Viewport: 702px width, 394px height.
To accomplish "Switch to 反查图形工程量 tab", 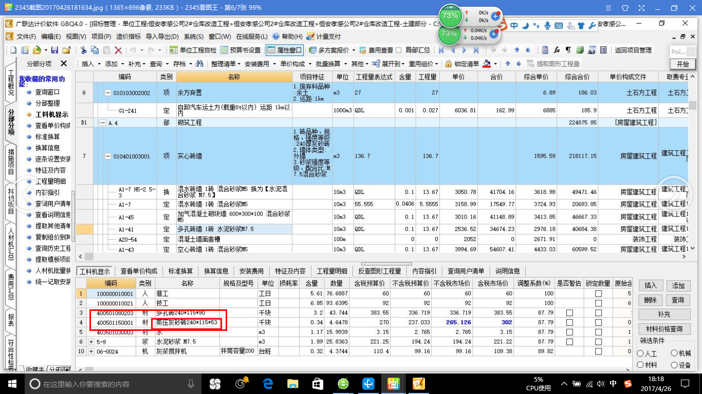I will 379,271.
